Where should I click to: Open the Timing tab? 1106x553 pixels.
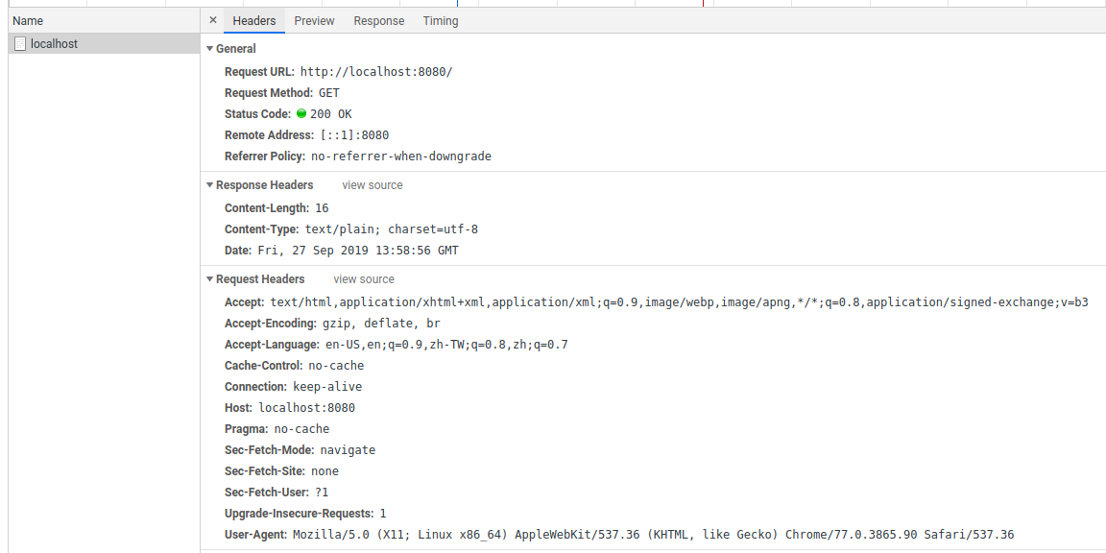440,21
